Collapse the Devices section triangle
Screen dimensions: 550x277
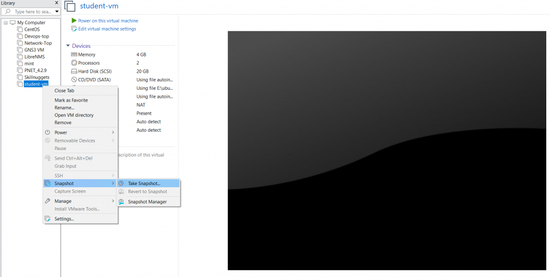point(68,46)
